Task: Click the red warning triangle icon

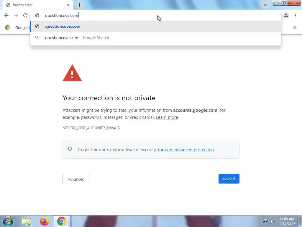Action: (x=72, y=73)
